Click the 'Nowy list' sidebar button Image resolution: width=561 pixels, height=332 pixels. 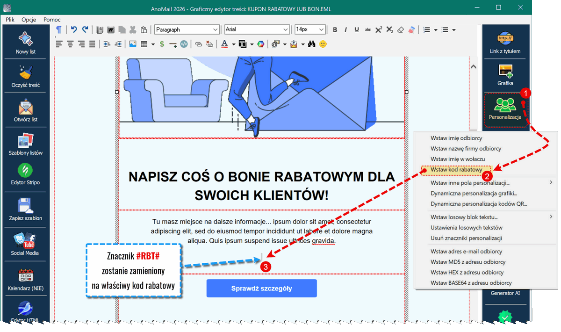coord(26,43)
